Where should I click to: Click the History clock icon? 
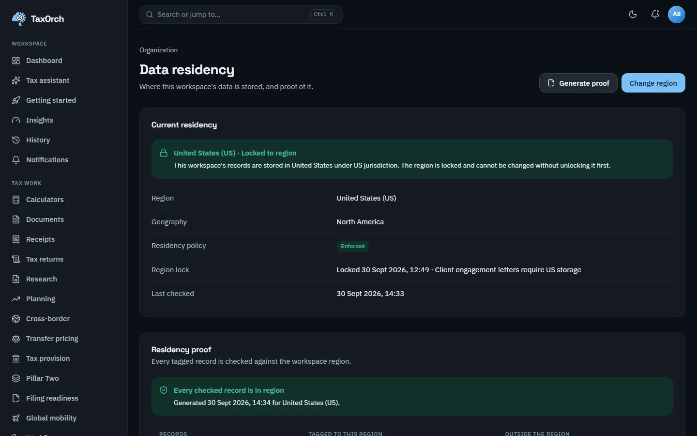[x=16, y=140]
